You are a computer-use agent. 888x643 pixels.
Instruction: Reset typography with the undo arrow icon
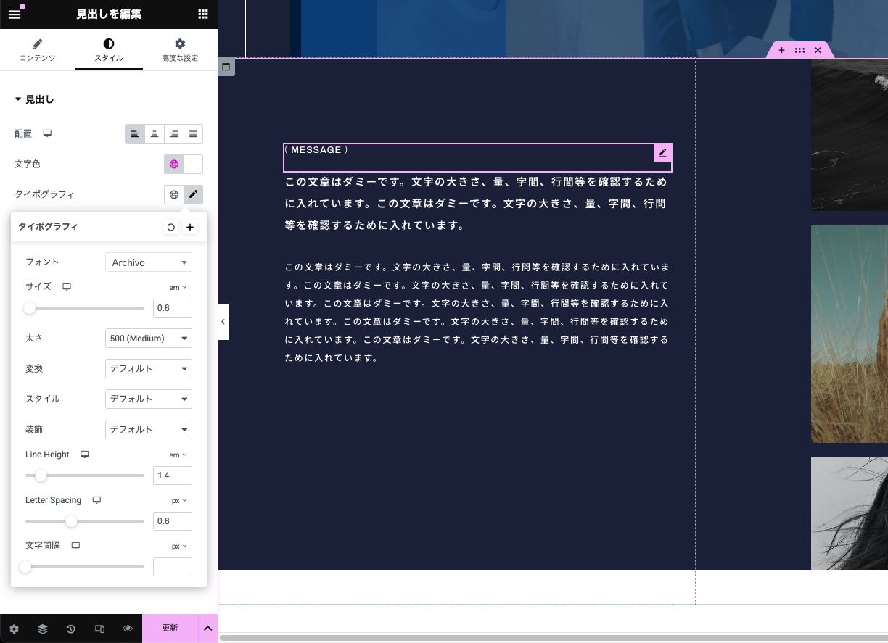coord(171,227)
